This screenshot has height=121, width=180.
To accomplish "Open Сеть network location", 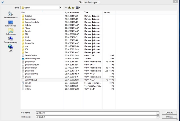I will 11,47.
